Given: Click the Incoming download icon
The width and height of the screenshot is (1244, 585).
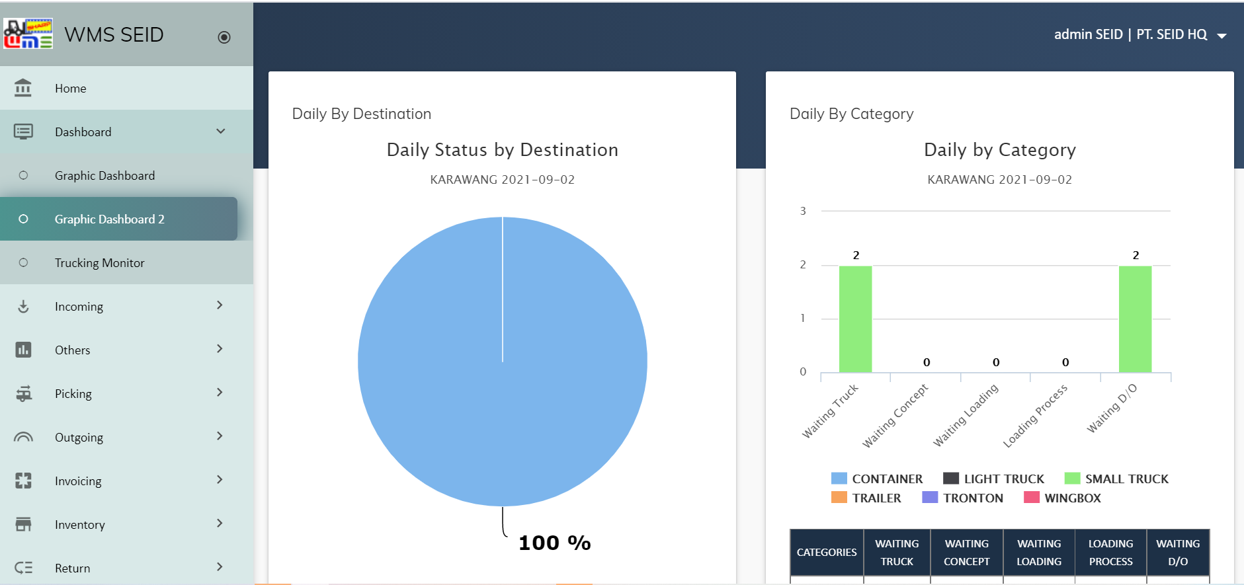Looking at the screenshot, I should point(23,306).
